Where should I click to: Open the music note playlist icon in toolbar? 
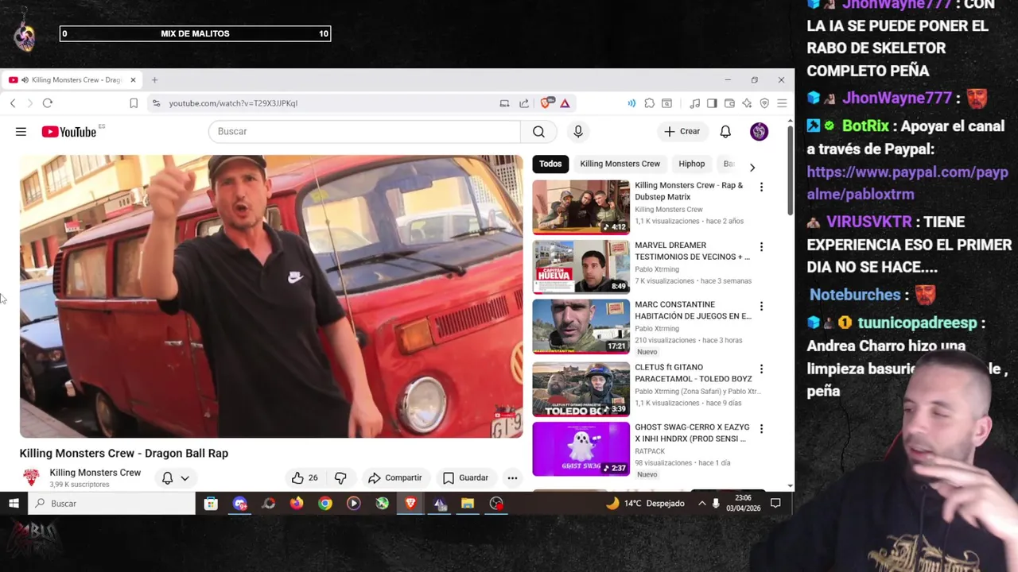694,103
